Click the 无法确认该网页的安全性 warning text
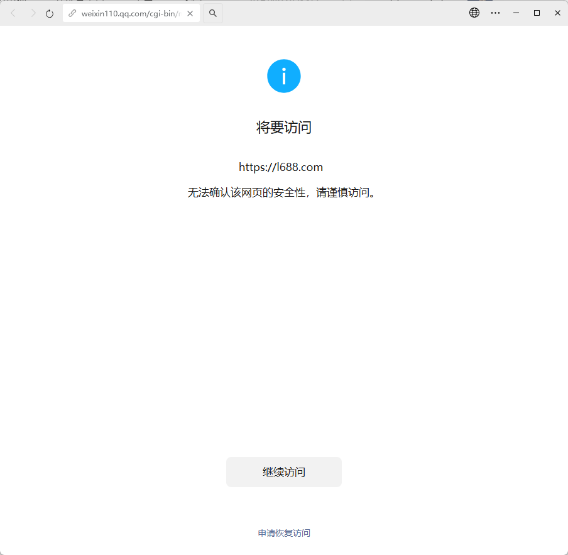 click(x=281, y=192)
